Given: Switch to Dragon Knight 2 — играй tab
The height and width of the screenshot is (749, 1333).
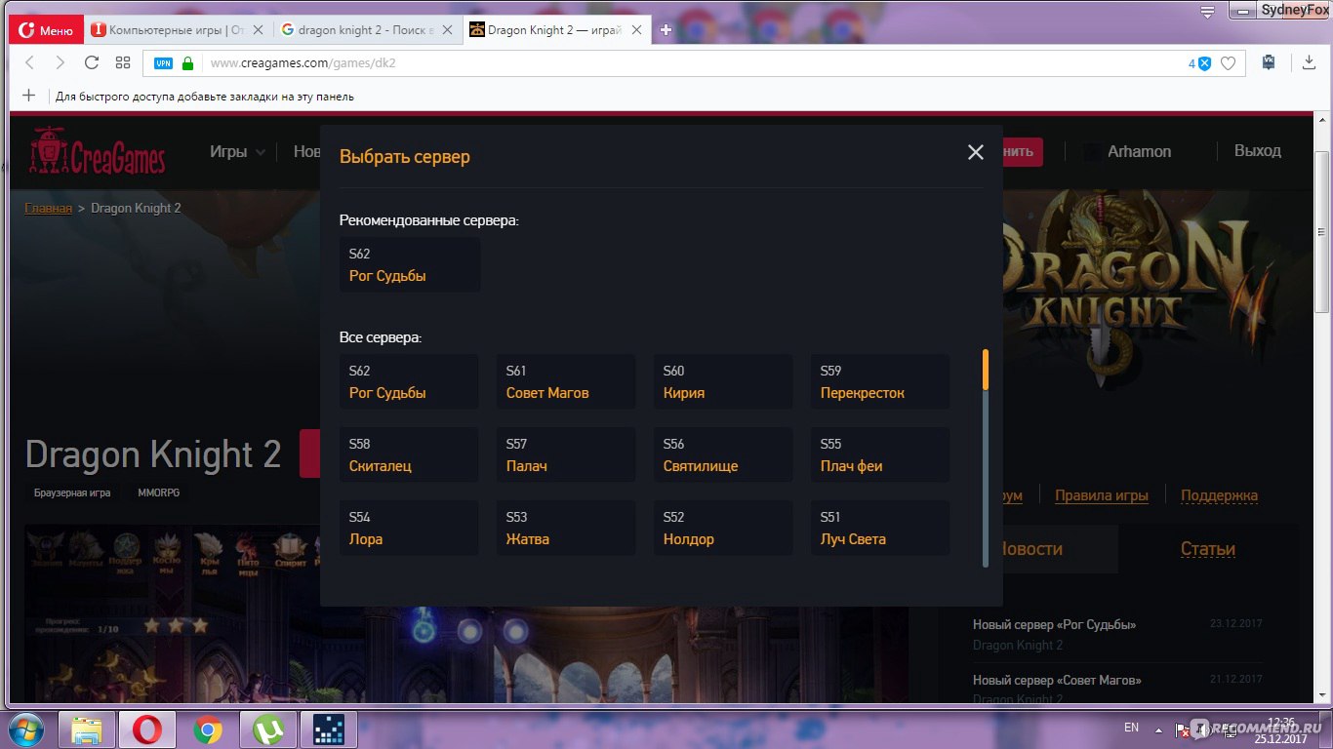Looking at the screenshot, I should (555, 30).
